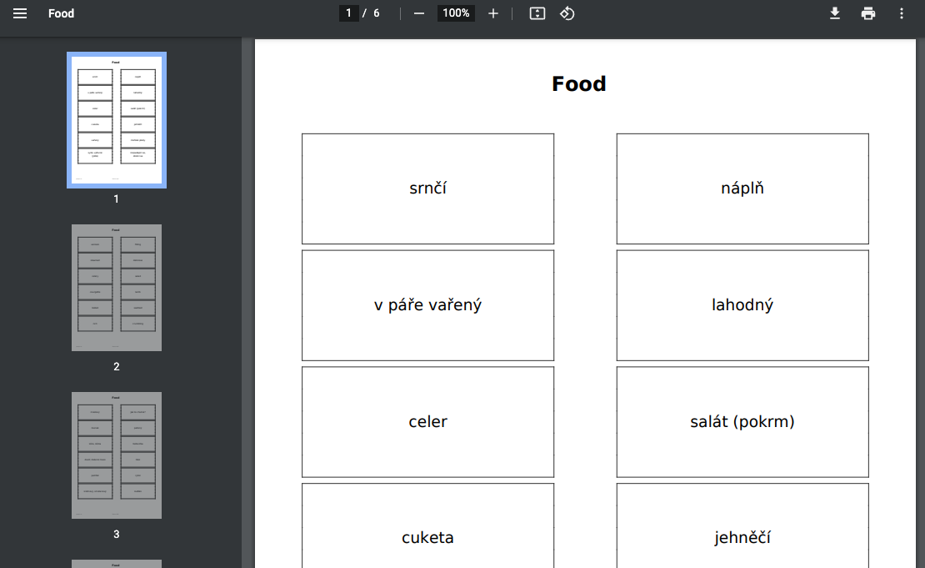Click the celer flashcard
Image resolution: width=925 pixels, height=568 pixels.
pos(427,422)
